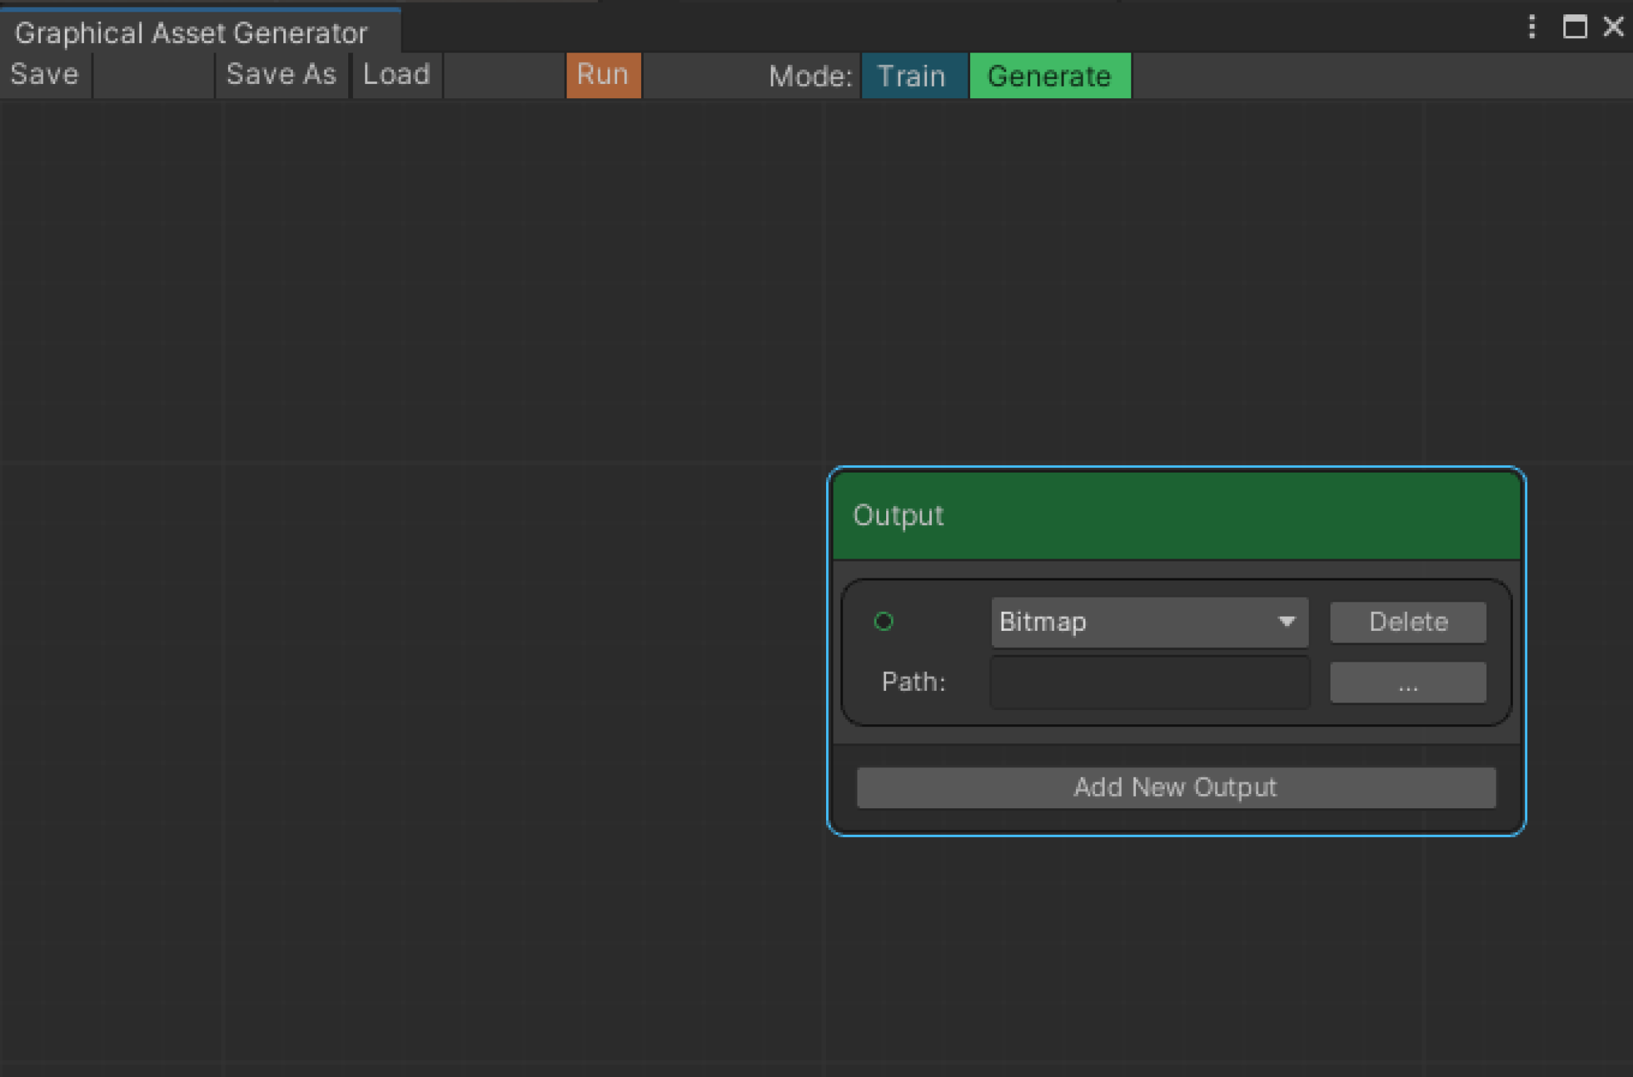
Task: Click blank toolbar button between Save and Save As
Action: tap(154, 74)
